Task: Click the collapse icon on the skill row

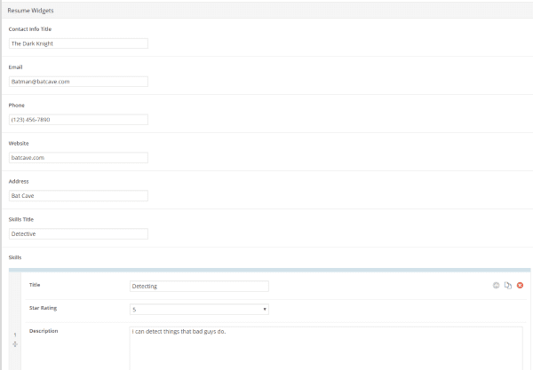Action: coord(497,285)
